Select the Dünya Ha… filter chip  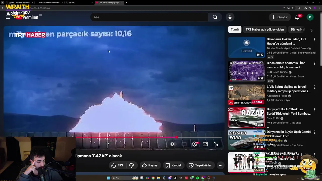point(297,29)
